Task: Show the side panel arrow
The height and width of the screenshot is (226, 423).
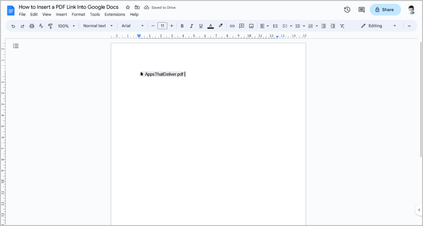Action: tap(419, 210)
